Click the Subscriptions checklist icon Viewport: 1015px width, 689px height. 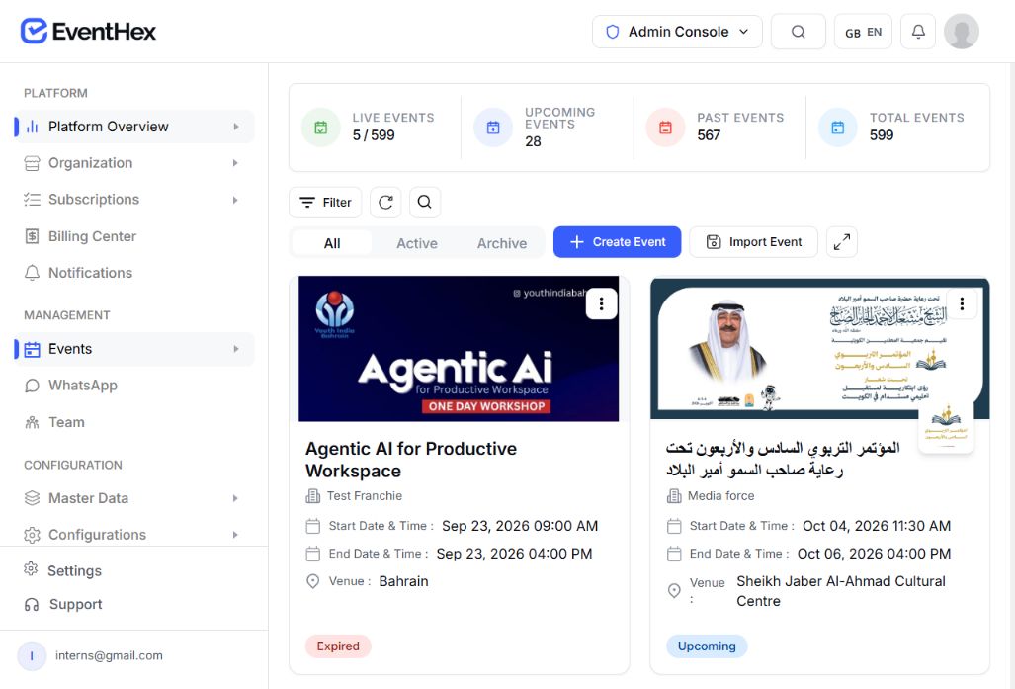tap(32, 200)
